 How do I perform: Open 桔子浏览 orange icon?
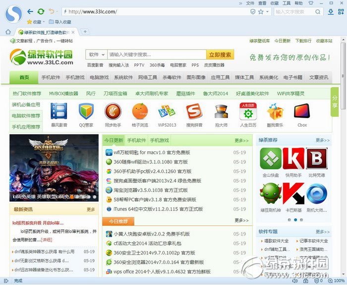click(x=140, y=111)
